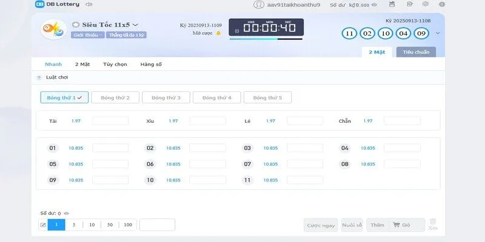Click the user avatar icon beside aav91taikhoanthu9
This screenshot has height=242, width=485.
259,4
